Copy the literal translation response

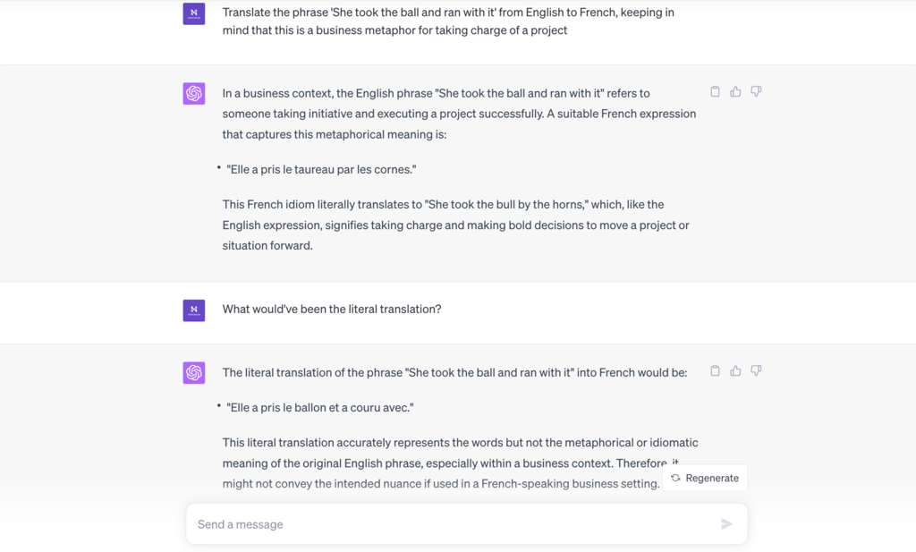tap(715, 370)
